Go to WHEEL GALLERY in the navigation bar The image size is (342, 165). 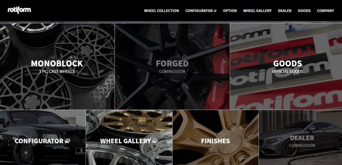[258, 11]
